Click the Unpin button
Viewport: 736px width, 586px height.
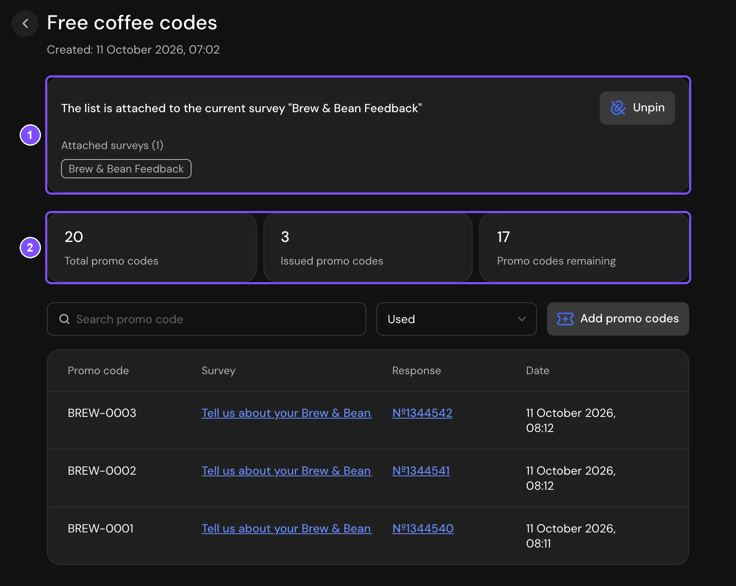(x=637, y=108)
